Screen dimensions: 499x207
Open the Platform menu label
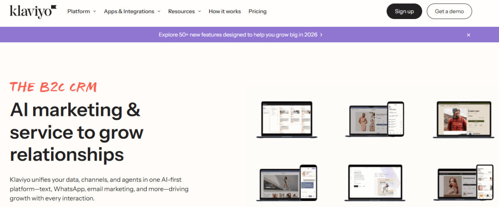click(x=79, y=12)
